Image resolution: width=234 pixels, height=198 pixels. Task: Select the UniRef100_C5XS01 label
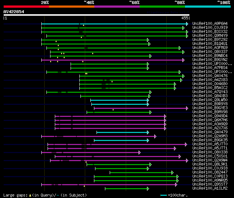(x=210, y=156)
